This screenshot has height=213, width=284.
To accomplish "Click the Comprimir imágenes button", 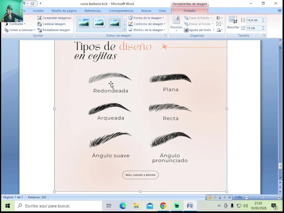I will (x=54, y=18).
